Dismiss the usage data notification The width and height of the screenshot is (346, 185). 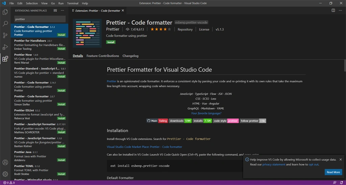pos(341,159)
